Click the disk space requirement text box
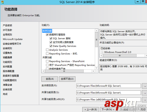Screen dimensions: 147x112 [x=123, y=68]
